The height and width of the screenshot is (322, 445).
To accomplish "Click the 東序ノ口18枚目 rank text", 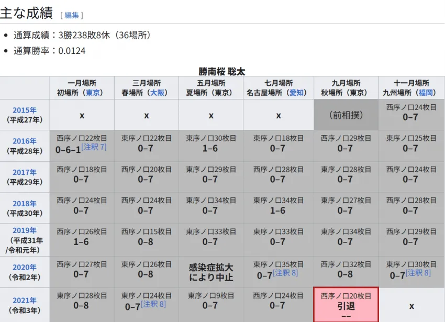I will [x=279, y=138].
